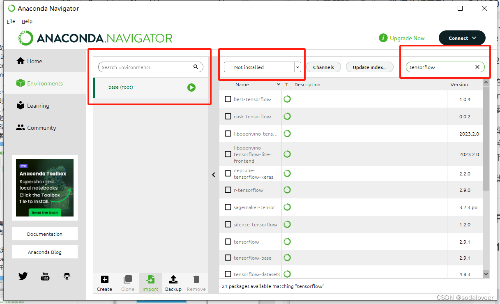Click the package list scroll-up arrow
This screenshot has width=500, height=304.
(486, 83)
